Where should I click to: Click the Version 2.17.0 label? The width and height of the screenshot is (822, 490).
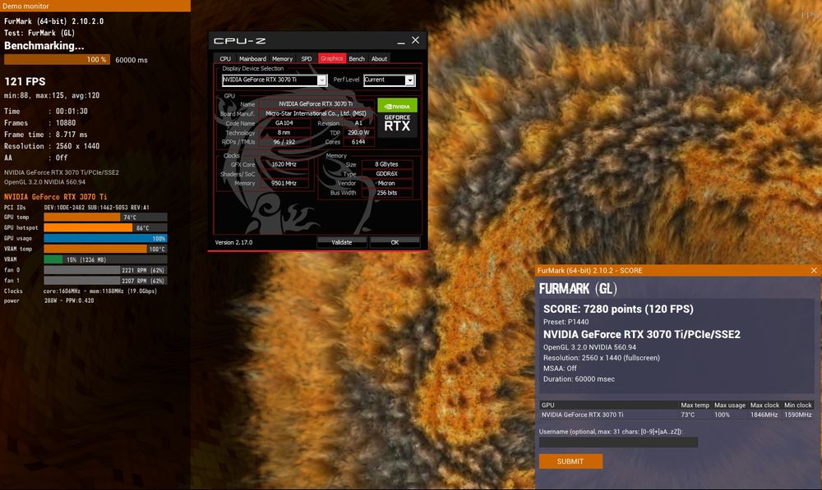pyautogui.click(x=233, y=242)
